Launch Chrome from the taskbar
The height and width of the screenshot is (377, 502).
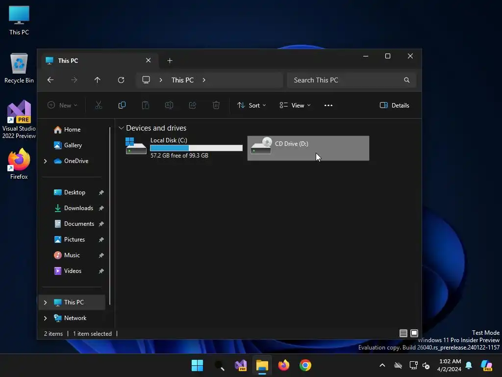click(305, 365)
